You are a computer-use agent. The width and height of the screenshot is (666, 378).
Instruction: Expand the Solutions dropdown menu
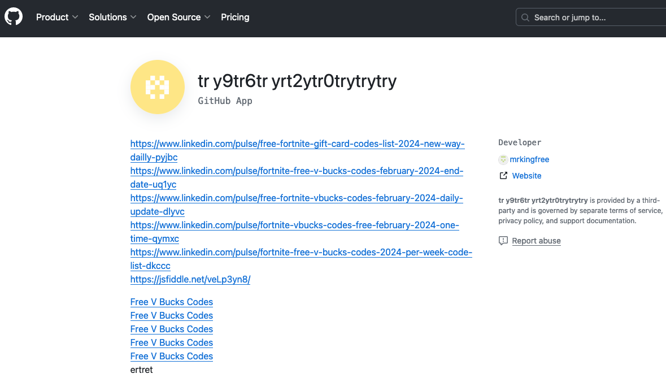coord(112,18)
